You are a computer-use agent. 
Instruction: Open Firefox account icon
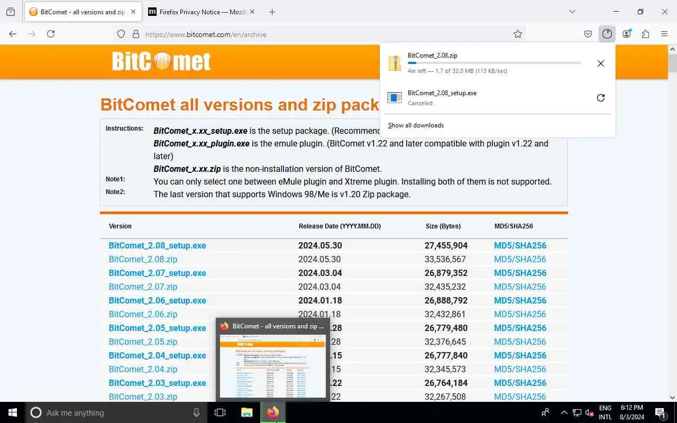point(627,34)
